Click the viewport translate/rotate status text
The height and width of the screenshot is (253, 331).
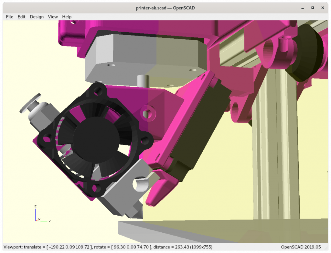(x=108, y=247)
